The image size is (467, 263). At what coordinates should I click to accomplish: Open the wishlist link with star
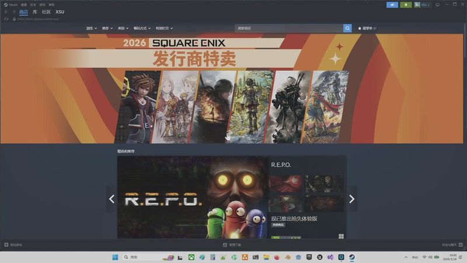[x=367, y=28]
